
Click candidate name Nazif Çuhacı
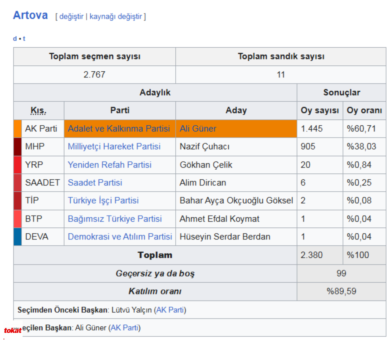[x=205, y=146]
